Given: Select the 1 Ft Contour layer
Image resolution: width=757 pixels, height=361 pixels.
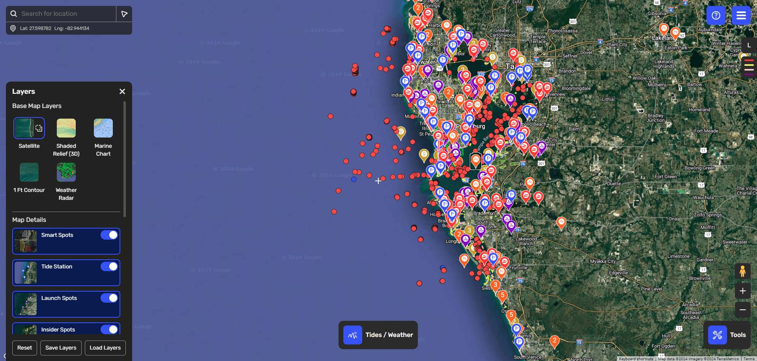Looking at the screenshot, I should coord(29,172).
